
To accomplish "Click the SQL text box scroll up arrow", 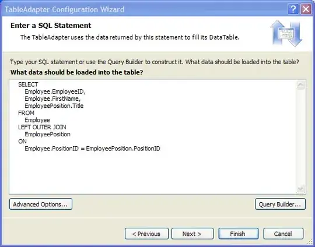I will [x=300, y=85].
